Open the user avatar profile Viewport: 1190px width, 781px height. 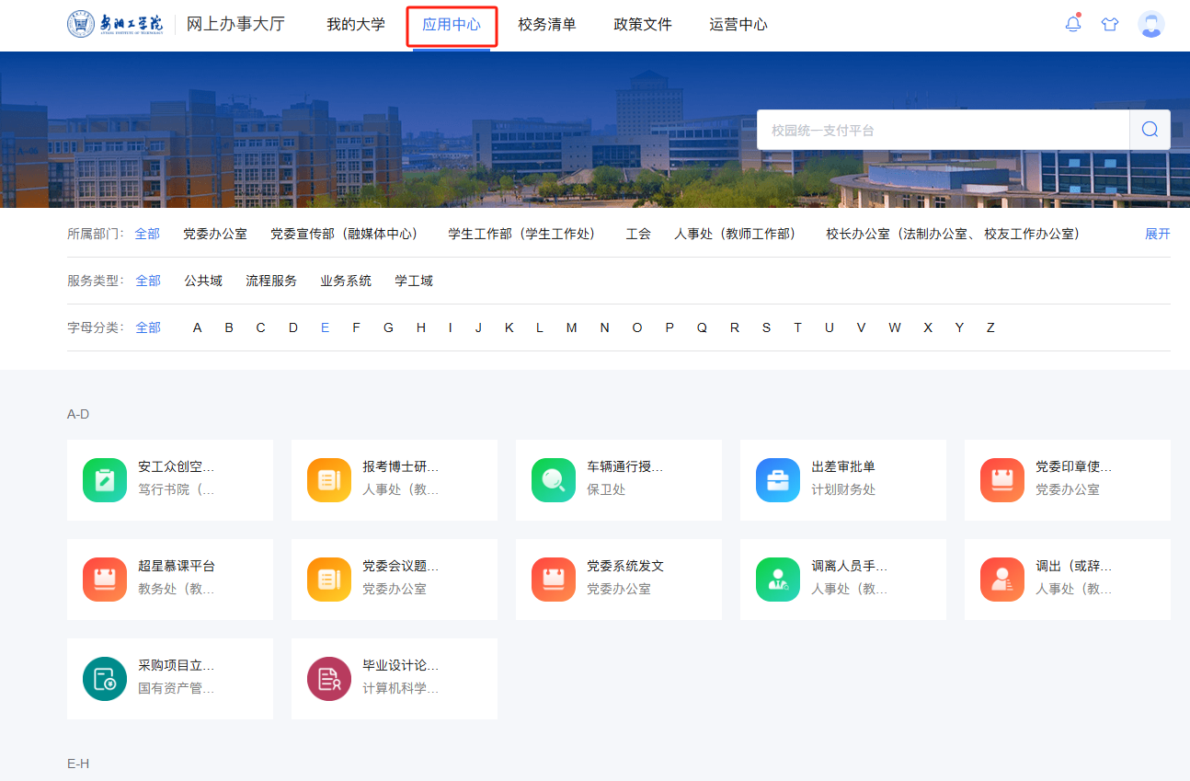pyautogui.click(x=1150, y=25)
